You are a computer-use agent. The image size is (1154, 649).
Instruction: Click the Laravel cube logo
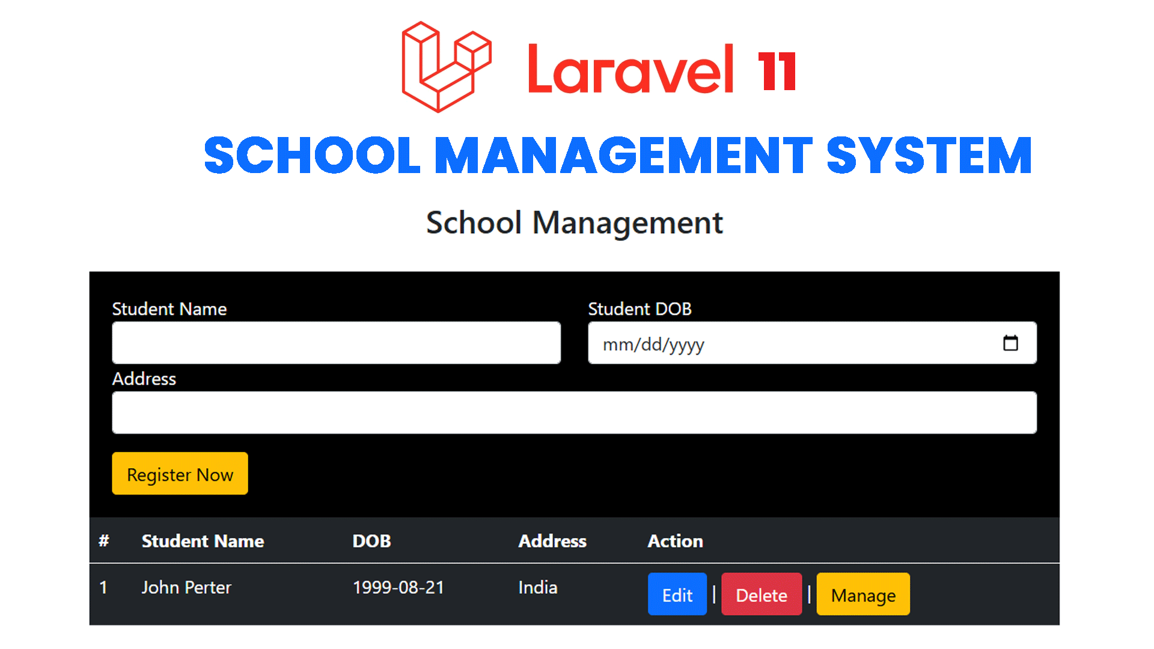(x=446, y=67)
